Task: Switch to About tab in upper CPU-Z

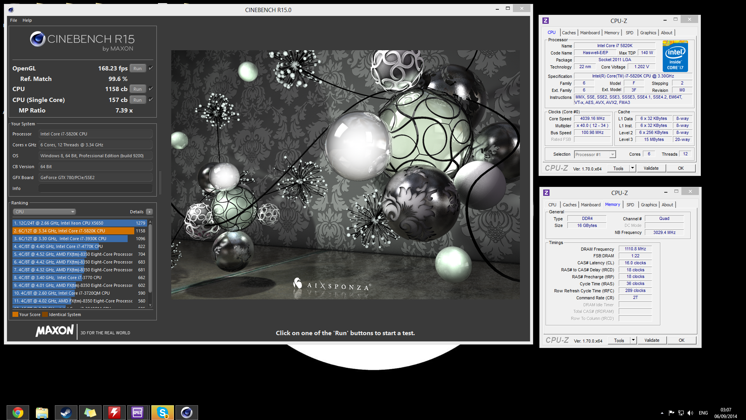Action: coord(667,33)
